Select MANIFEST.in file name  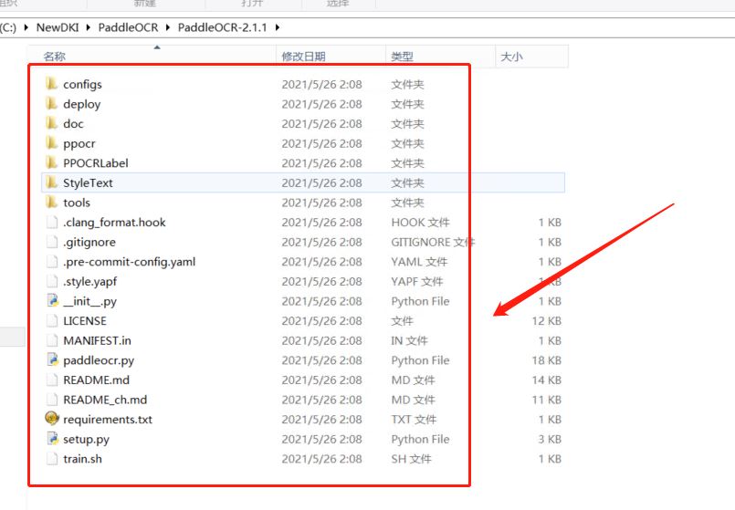click(97, 340)
